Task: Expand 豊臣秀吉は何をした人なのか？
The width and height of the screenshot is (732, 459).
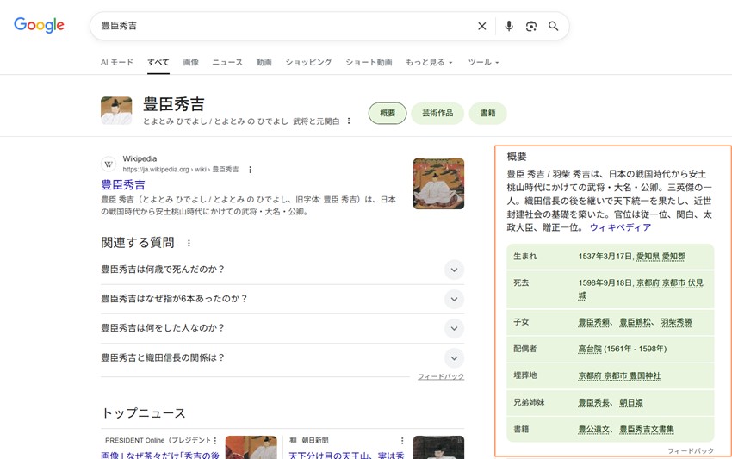Action: click(282, 328)
